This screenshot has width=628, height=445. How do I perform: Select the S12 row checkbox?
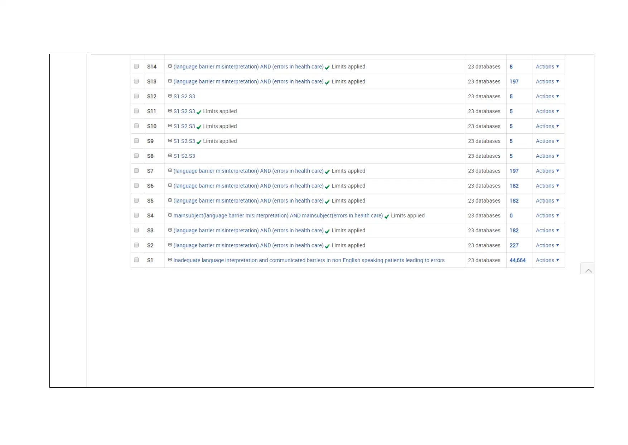(136, 96)
